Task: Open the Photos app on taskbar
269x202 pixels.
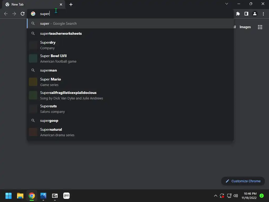Action: click(x=43, y=196)
